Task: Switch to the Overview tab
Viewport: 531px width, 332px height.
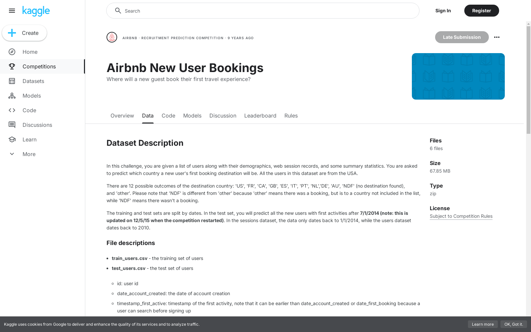Action: pos(122,116)
